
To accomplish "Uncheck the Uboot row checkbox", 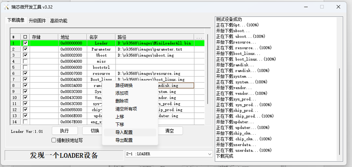I will click(x=26, y=55).
